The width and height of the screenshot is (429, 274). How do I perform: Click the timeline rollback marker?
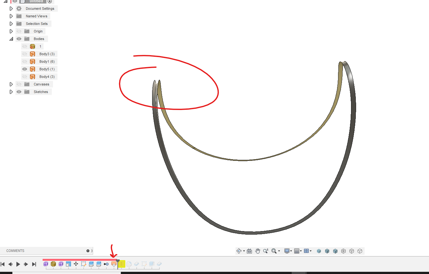coord(118,264)
